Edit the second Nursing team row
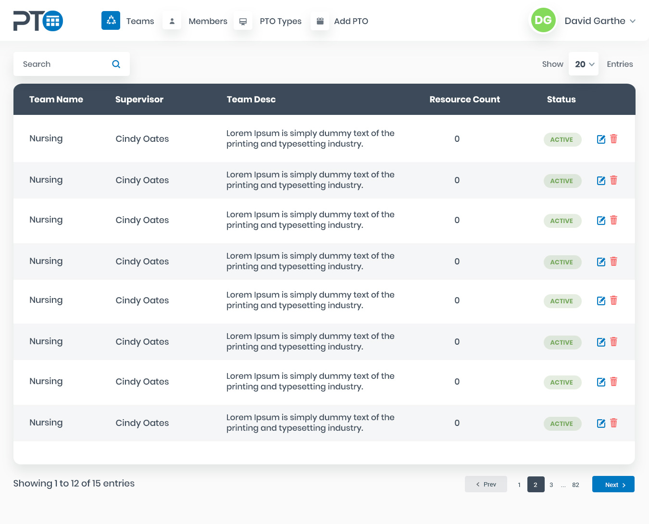649x524 pixels. point(601,180)
